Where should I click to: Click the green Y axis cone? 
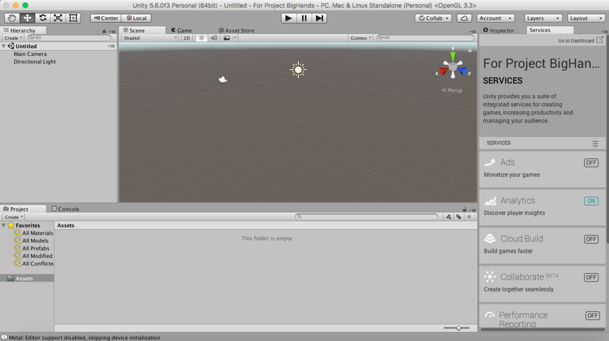click(453, 57)
